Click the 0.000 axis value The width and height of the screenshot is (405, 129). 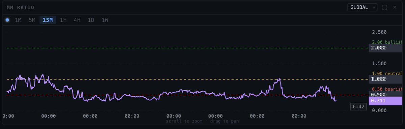[x=379, y=110]
